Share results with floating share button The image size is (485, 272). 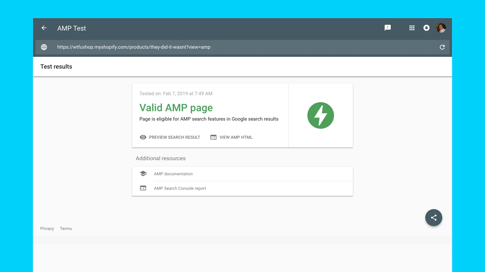point(433,218)
